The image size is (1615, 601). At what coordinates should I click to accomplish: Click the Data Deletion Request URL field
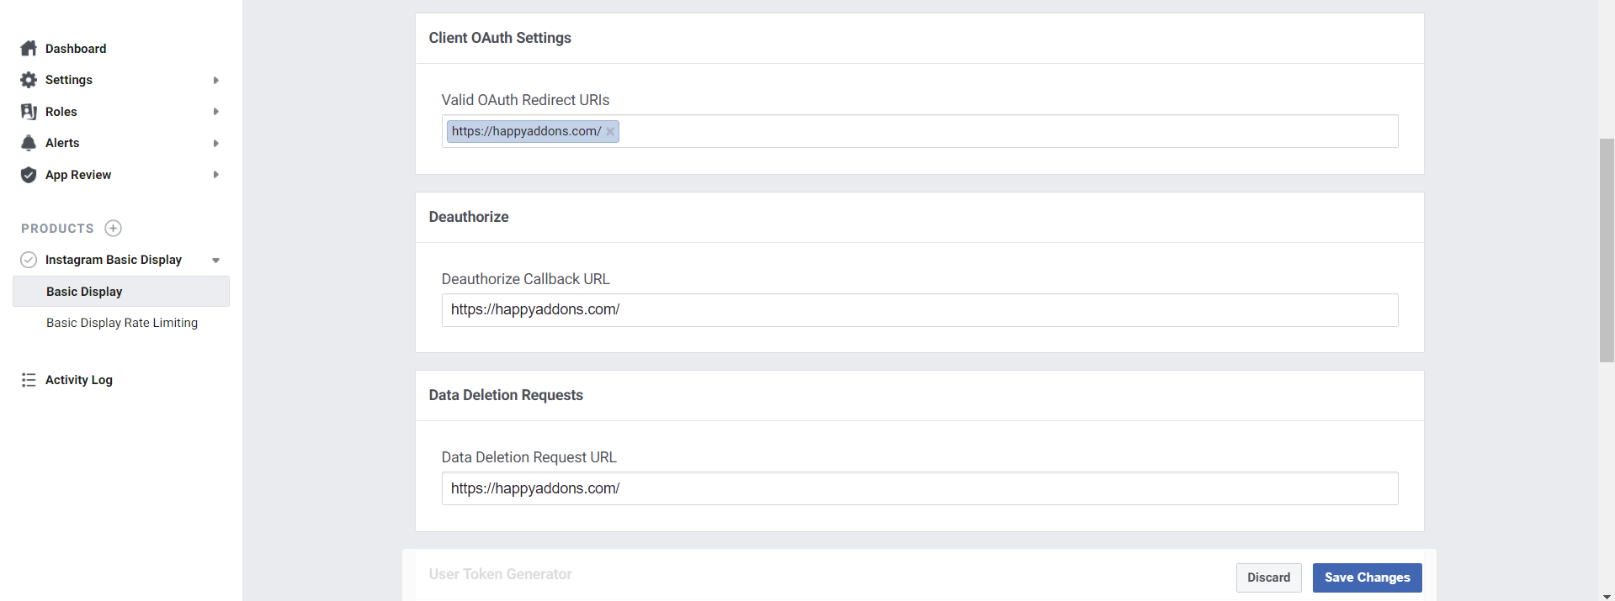(920, 488)
